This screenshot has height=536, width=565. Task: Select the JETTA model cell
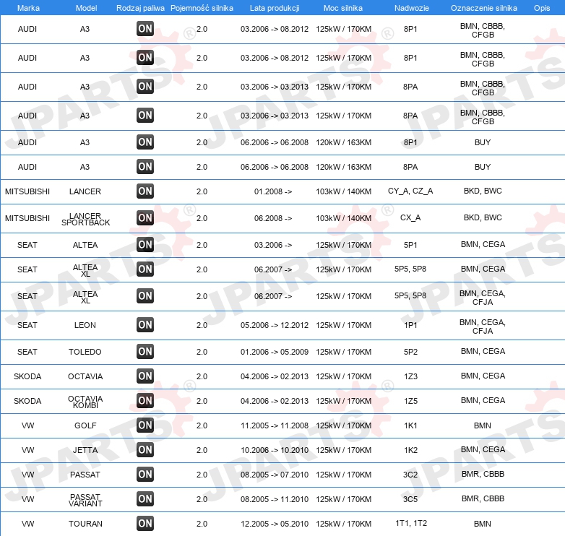[85, 450]
